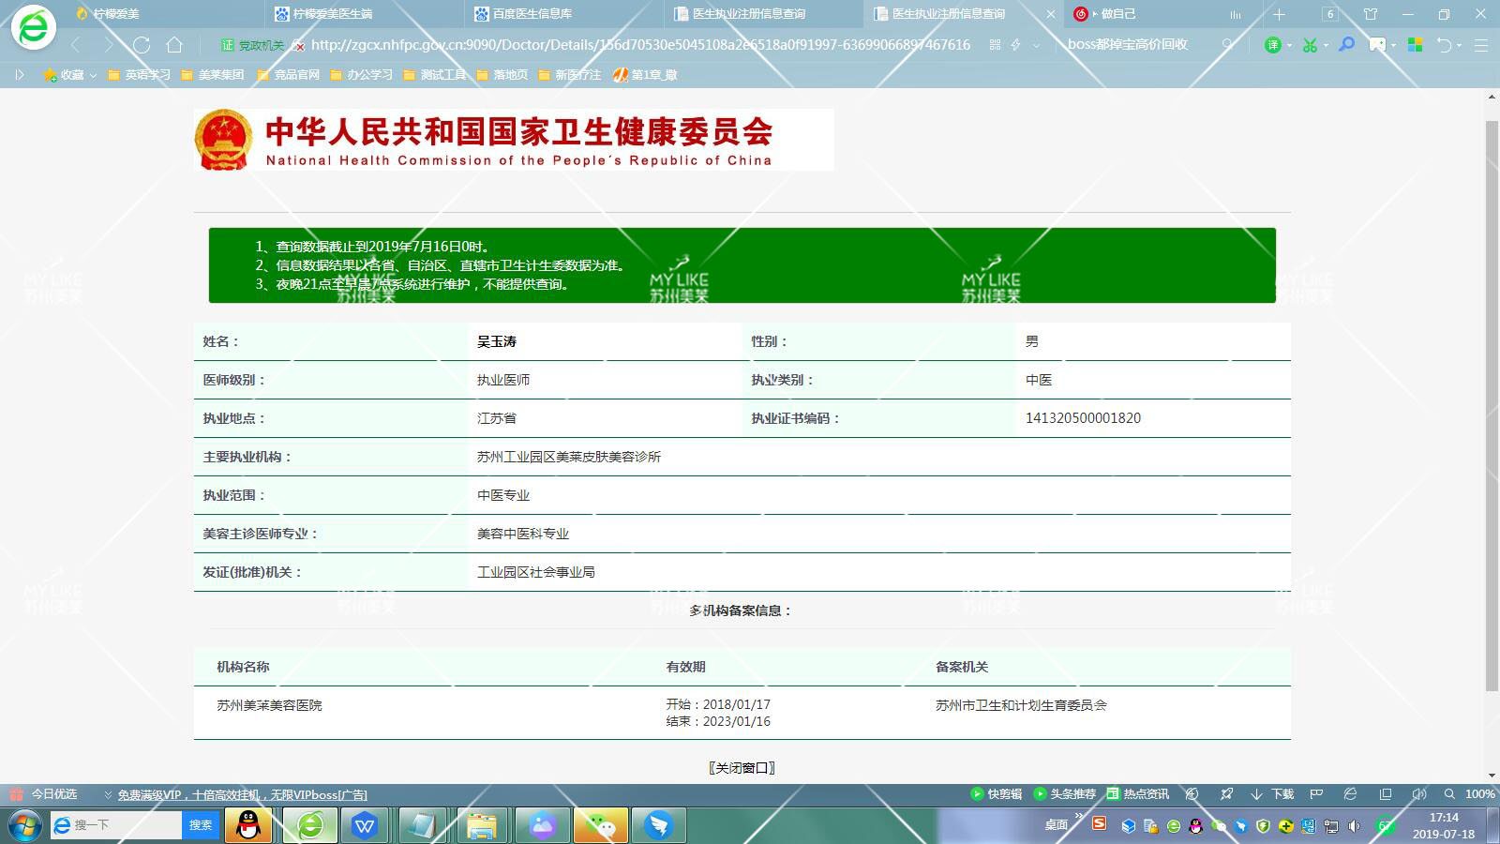Toggle browser sound mute in status bar

click(1418, 794)
